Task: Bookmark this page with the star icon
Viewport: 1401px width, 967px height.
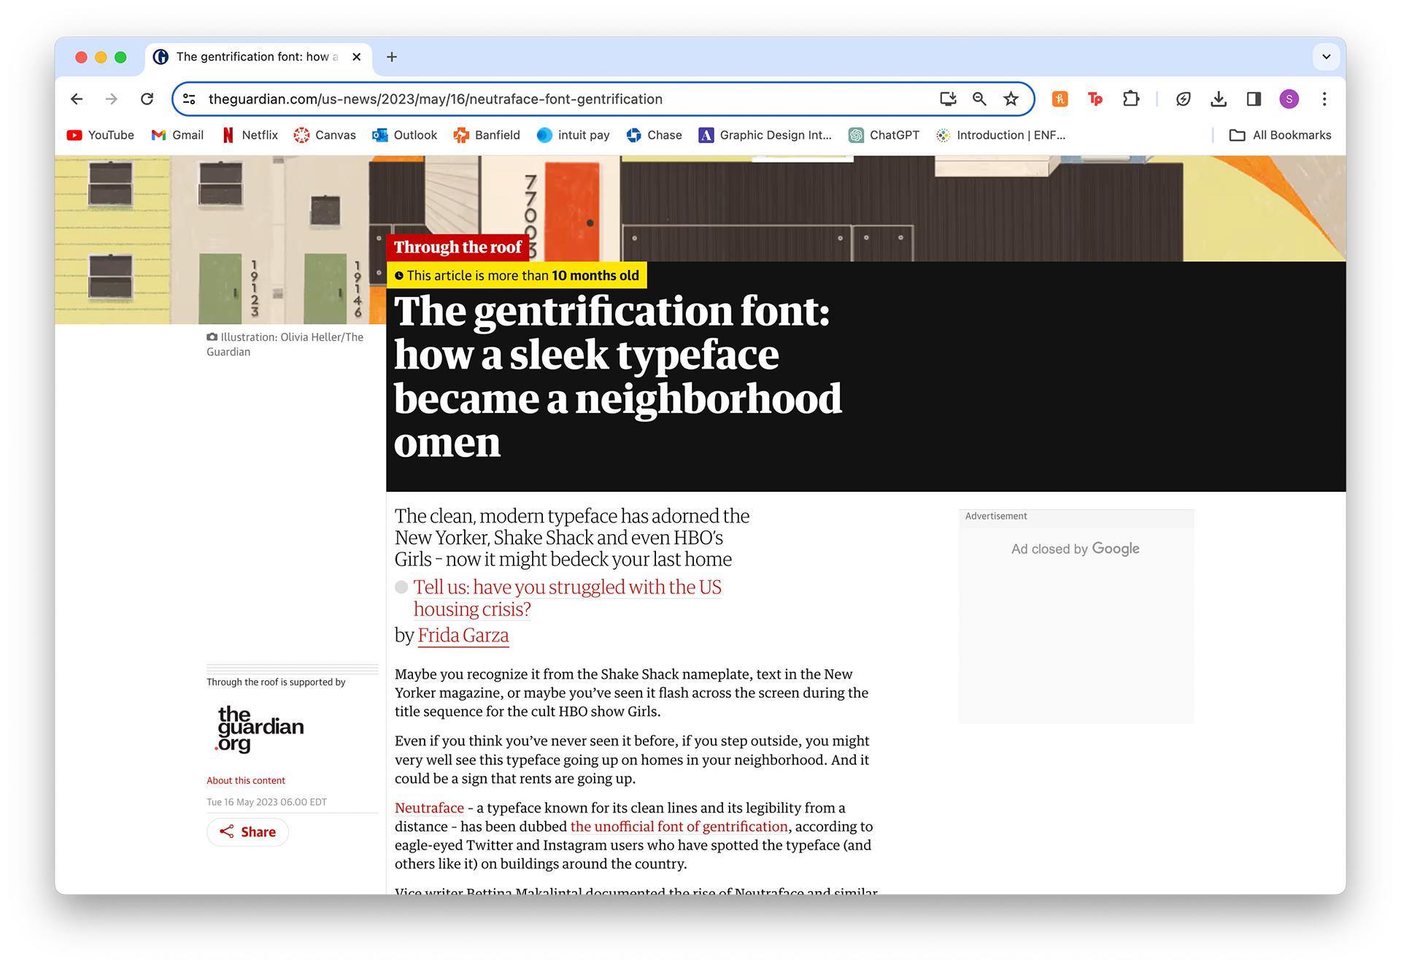Action: point(1011,99)
